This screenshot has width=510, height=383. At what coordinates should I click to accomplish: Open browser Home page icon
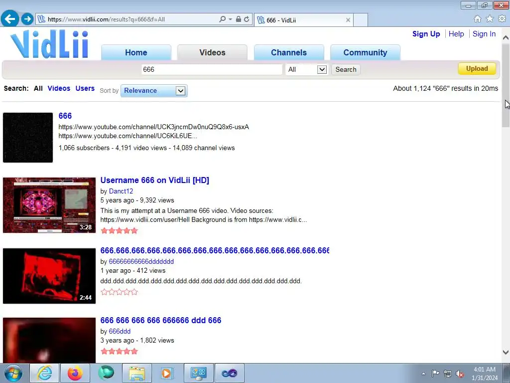tap(478, 19)
